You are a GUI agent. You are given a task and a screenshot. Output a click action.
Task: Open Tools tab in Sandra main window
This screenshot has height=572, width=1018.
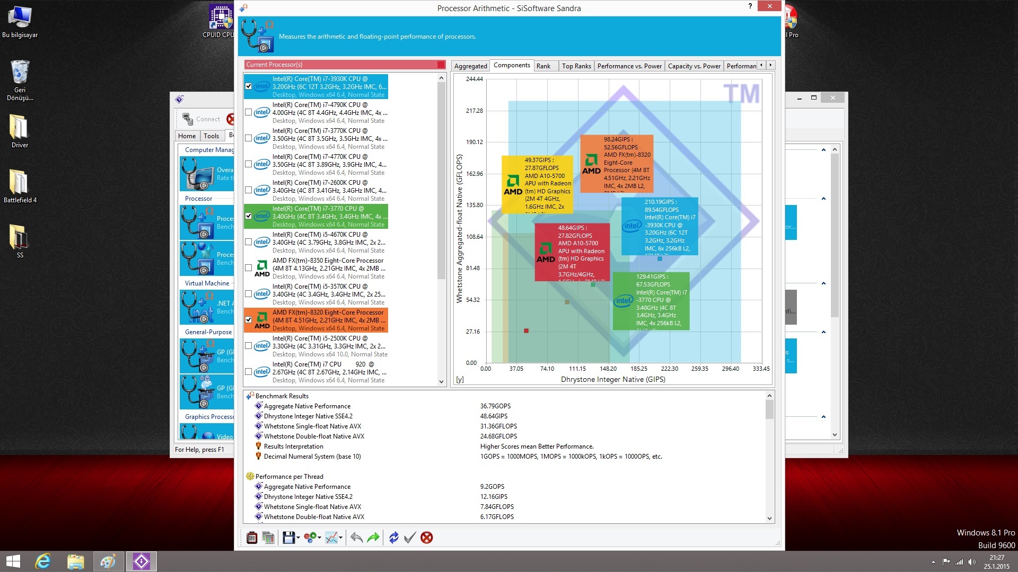coord(211,136)
